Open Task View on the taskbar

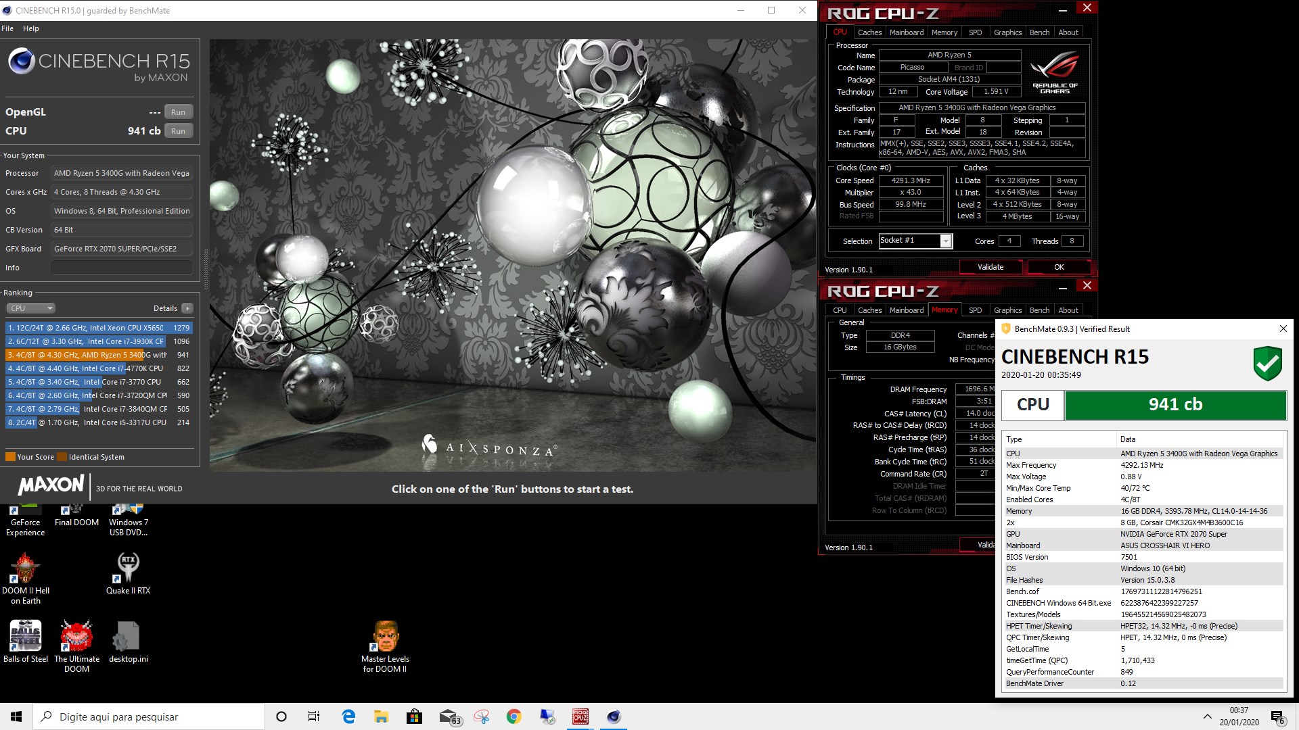314,716
